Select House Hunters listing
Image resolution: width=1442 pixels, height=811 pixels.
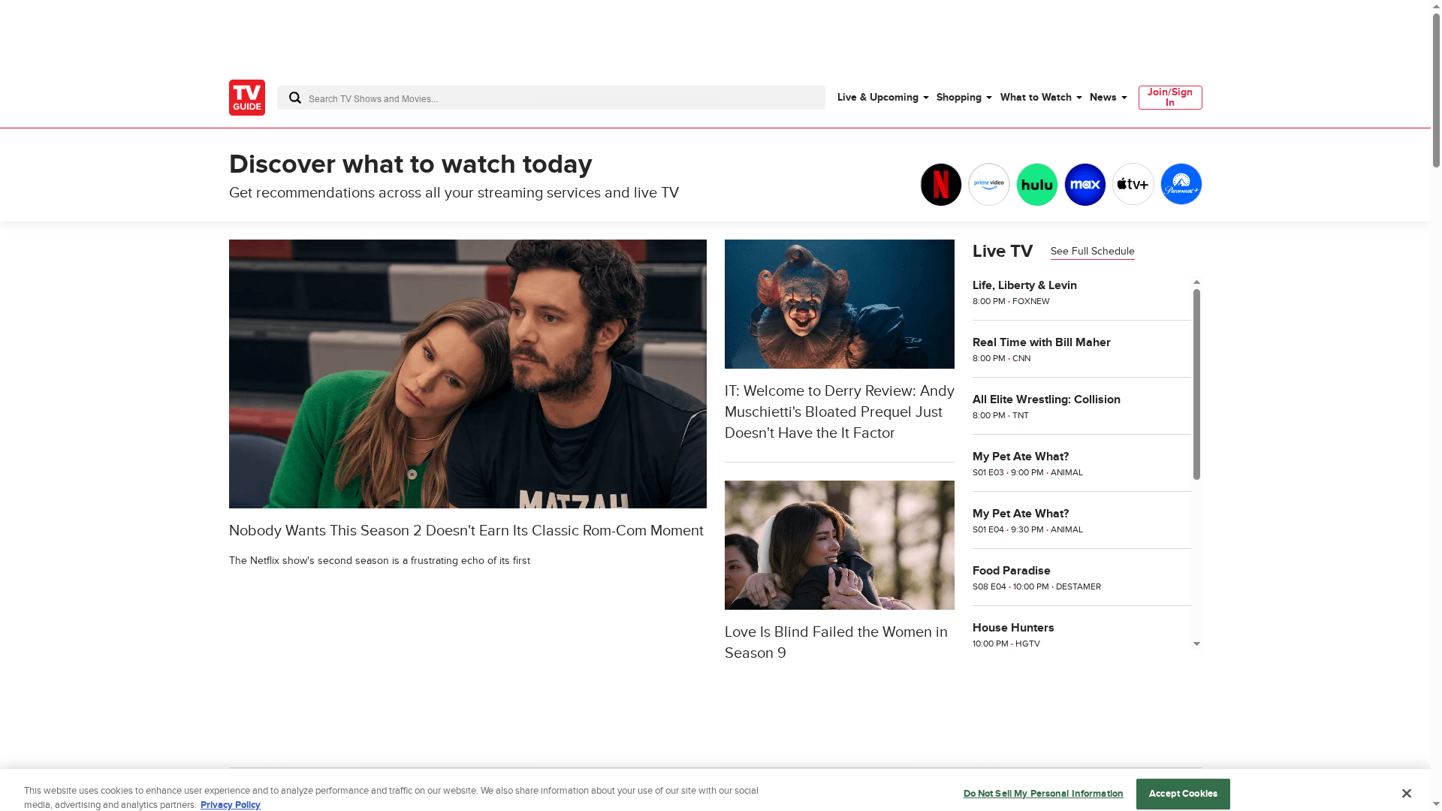coord(1081,635)
